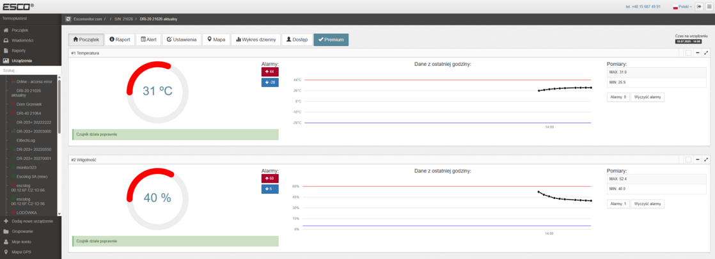Click the logout icon in top bar
Image resolution: width=715 pixels, height=259 pixels.
698,6
